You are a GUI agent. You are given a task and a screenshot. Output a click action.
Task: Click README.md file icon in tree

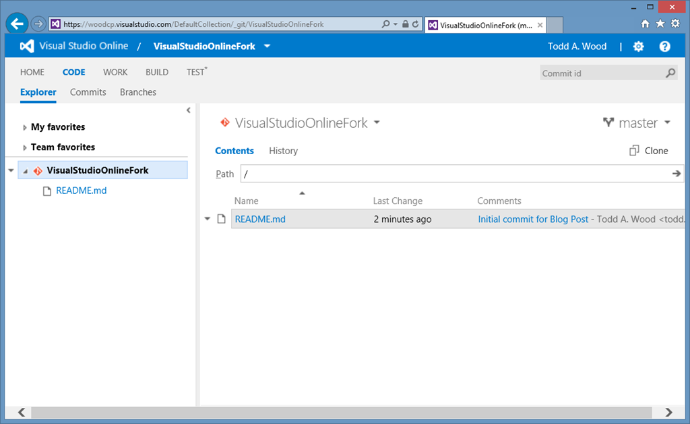[46, 191]
